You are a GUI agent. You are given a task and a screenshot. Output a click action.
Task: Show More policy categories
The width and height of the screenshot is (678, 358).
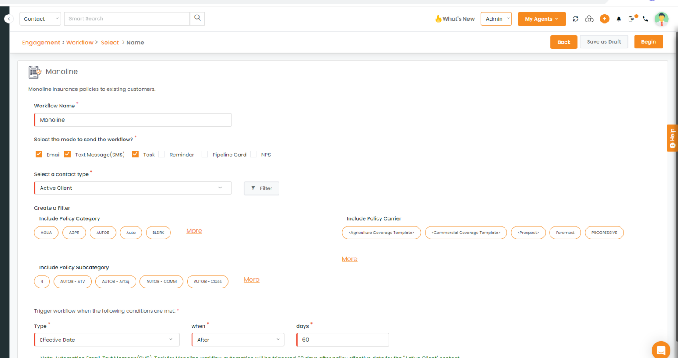pyautogui.click(x=194, y=230)
